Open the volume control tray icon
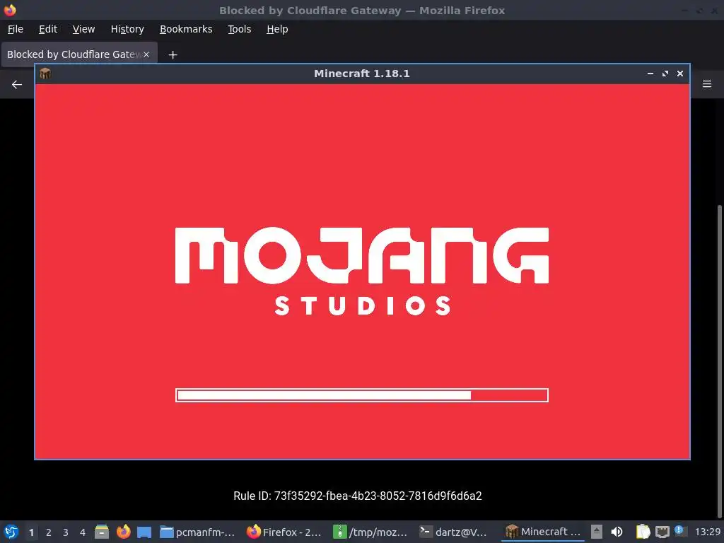The width and height of the screenshot is (724, 543). click(x=617, y=532)
